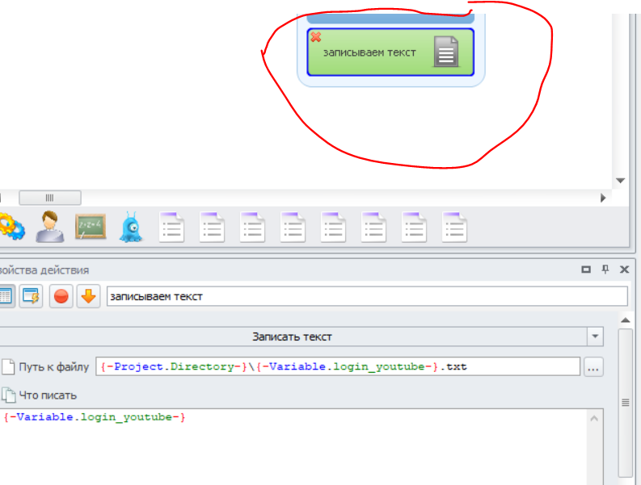Open the last list icon in the row
641x485 pixels.
[x=454, y=227]
